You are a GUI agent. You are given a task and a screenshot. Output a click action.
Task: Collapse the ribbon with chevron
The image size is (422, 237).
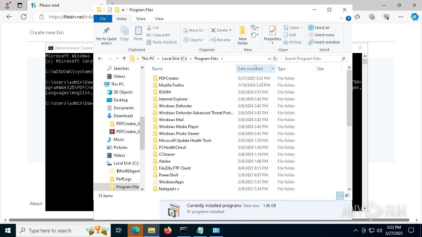[x=342, y=19]
